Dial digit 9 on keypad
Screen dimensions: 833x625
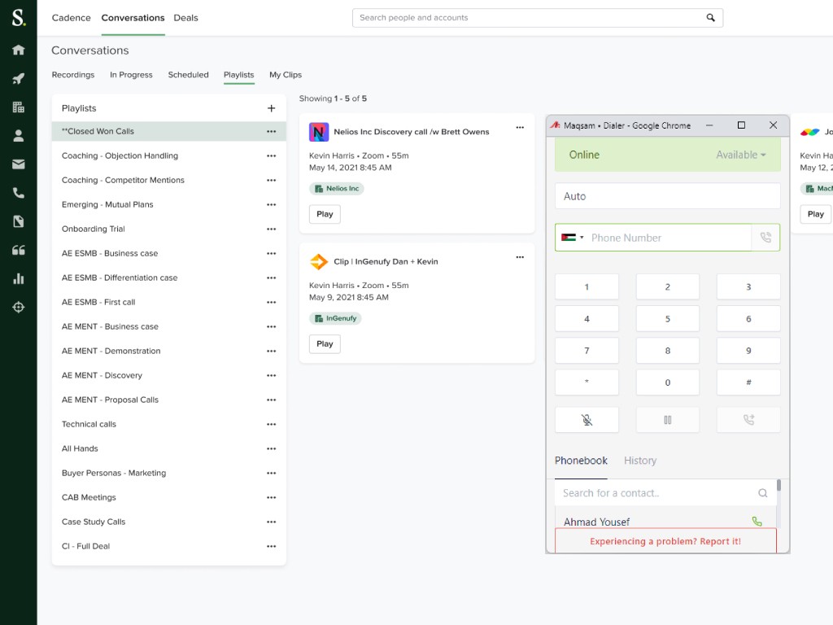[x=748, y=351]
